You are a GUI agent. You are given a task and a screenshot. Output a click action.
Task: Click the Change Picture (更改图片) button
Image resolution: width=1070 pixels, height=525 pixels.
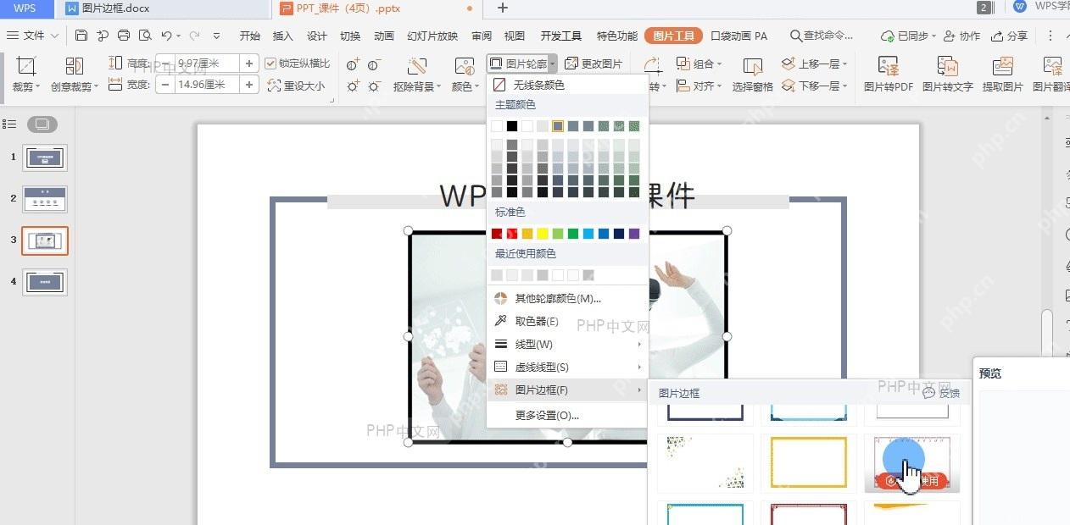pyautogui.click(x=594, y=64)
